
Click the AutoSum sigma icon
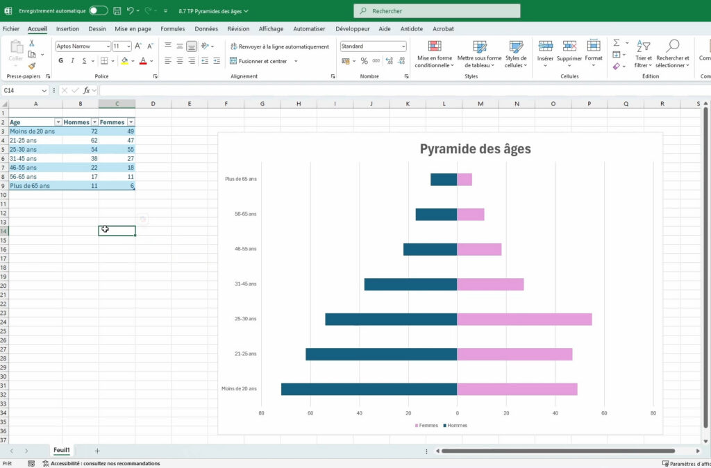coord(616,43)
